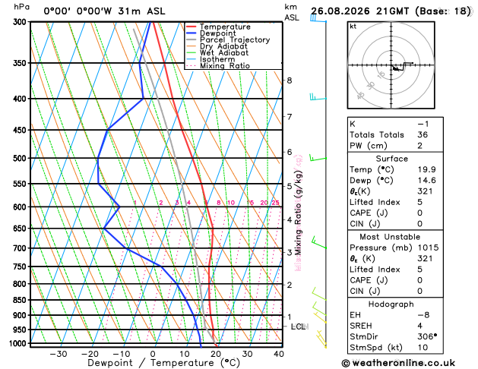Click the pink mixing ratio '25' label
This screenshot has height=369, width=478.
275,203
